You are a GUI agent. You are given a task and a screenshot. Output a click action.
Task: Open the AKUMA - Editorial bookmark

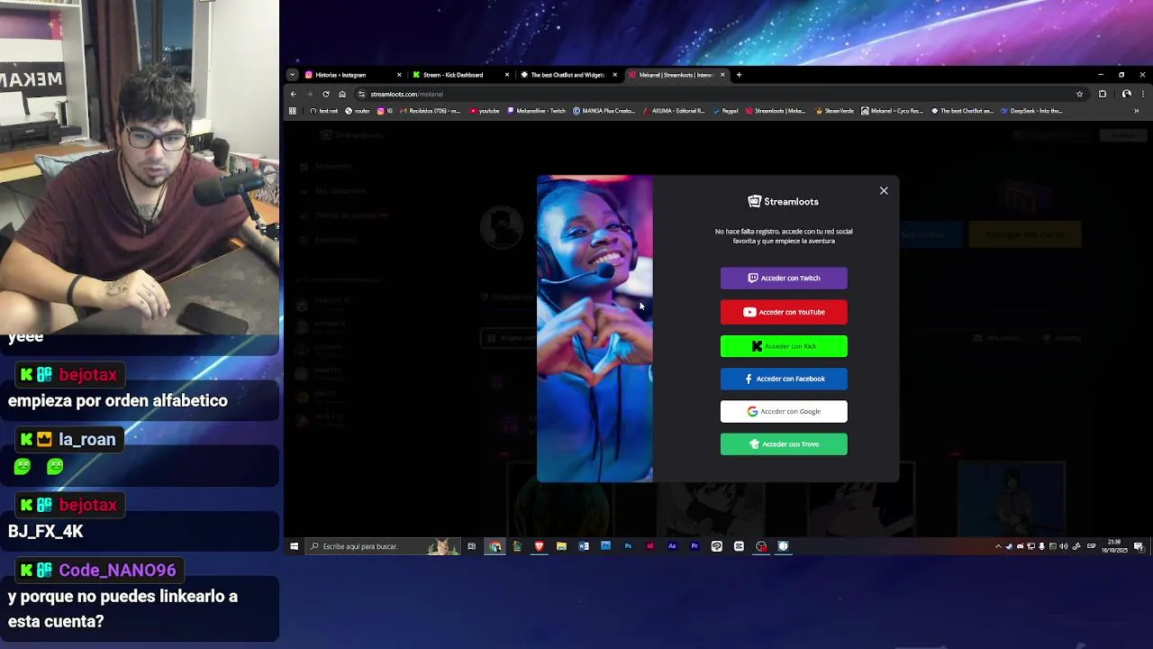coord(673,111)
